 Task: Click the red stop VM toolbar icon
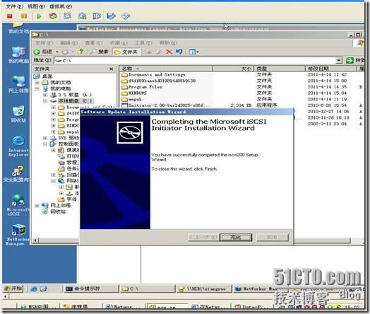[x=10, y=16]
